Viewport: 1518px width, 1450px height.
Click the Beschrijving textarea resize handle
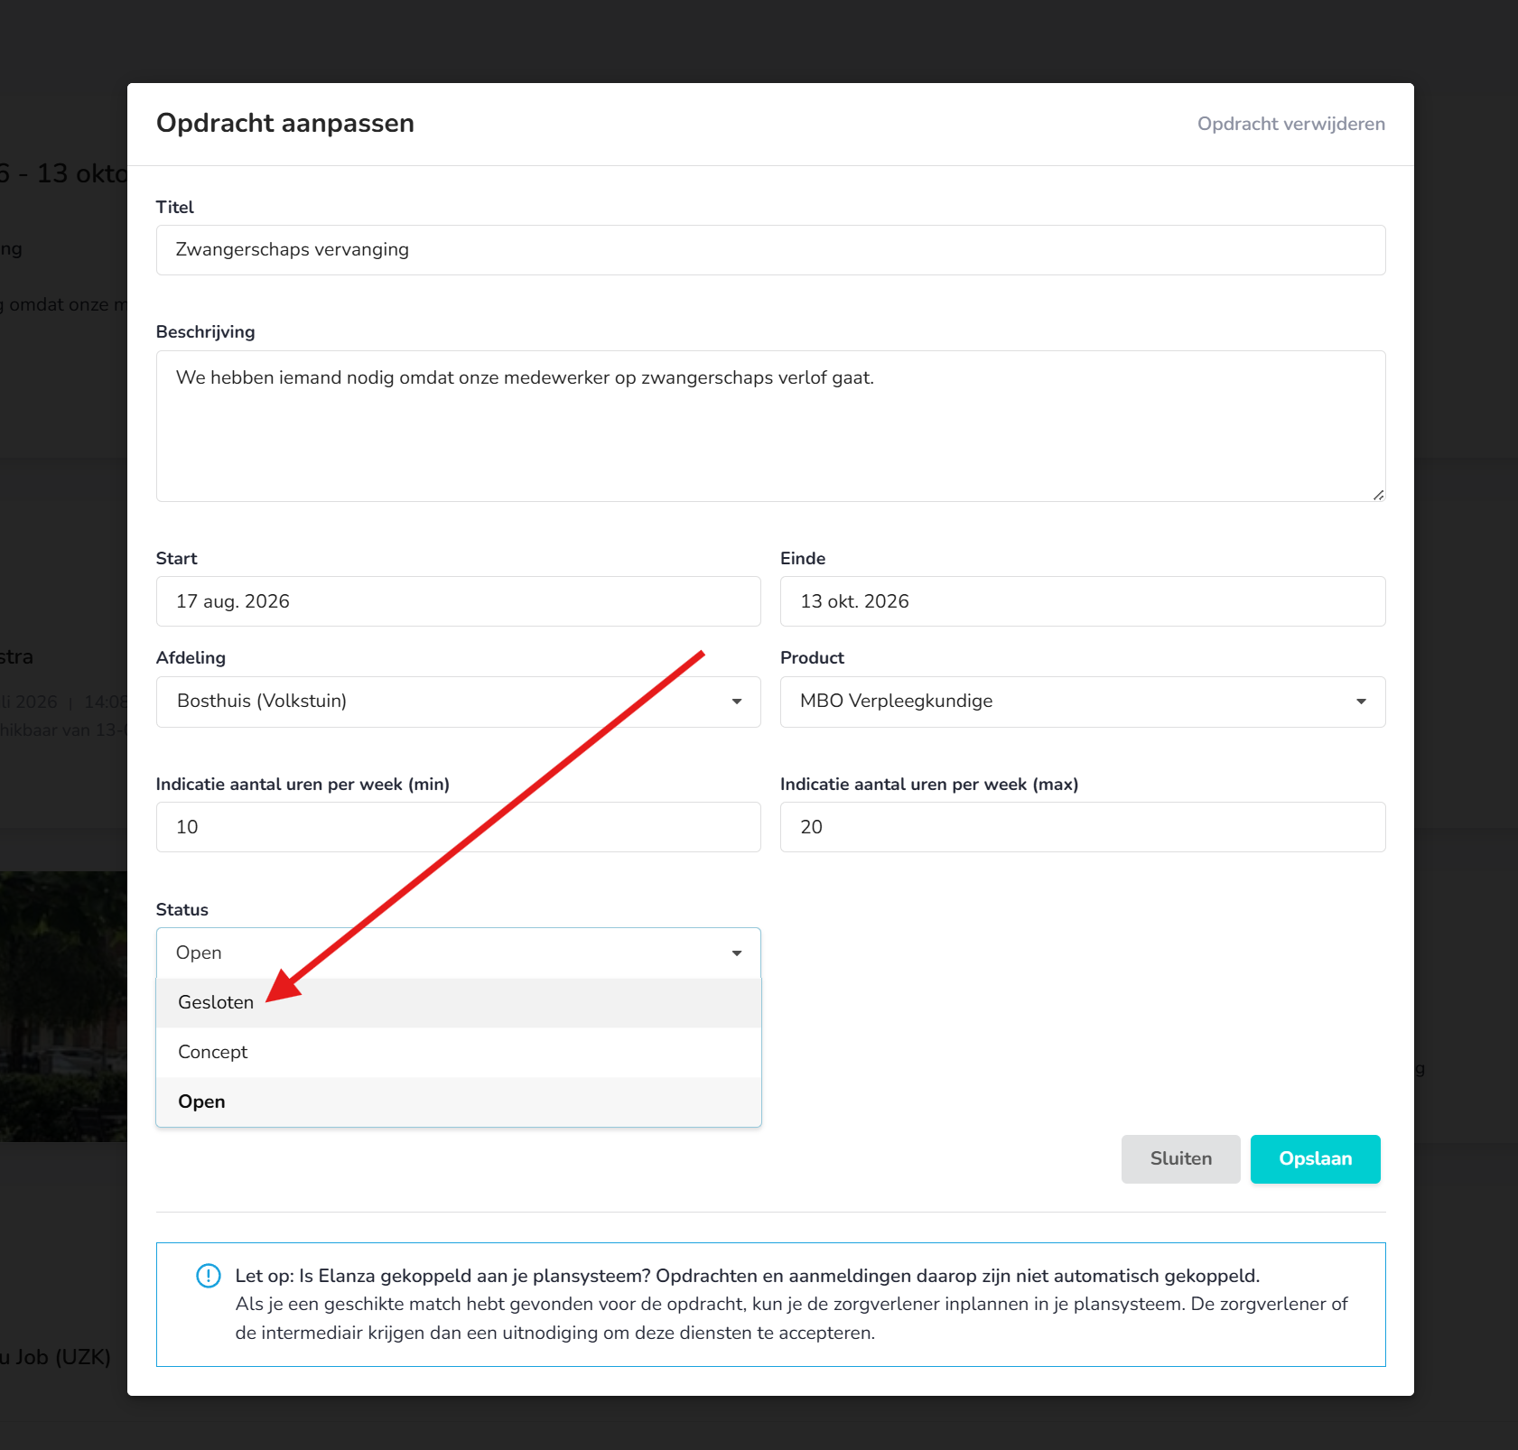tap(1378, 495)
